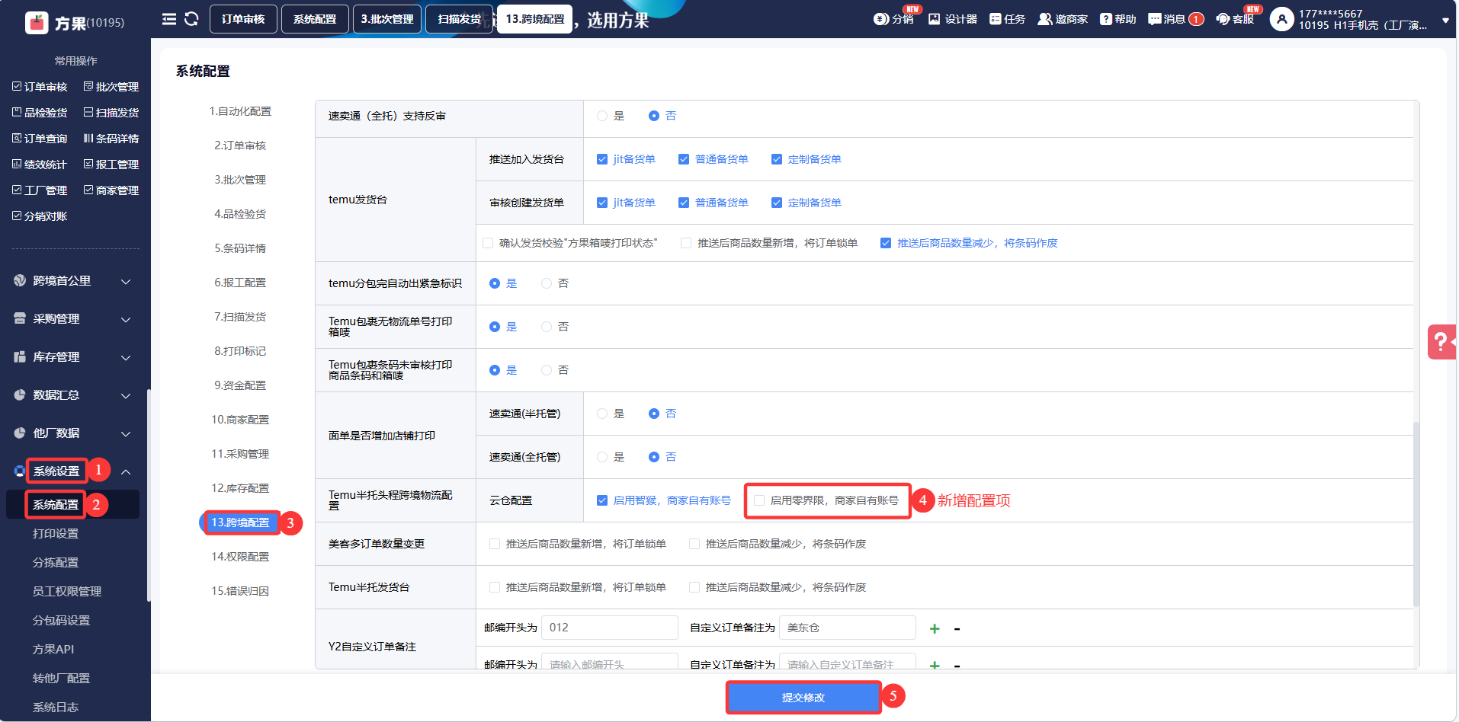Image resolution: width=1459 pixels, height=722 pixels.
Task: Collapse sidebar with the hamburger menu icon
Action: click(169, 19)
